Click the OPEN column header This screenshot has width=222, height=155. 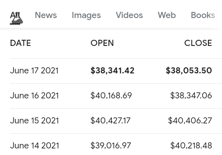102,43
